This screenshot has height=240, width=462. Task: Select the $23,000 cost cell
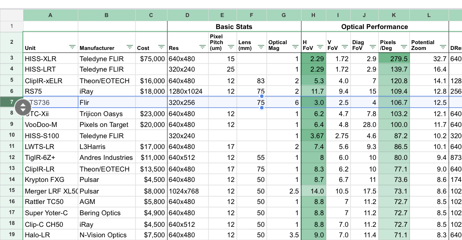click(x=151, y=114)
